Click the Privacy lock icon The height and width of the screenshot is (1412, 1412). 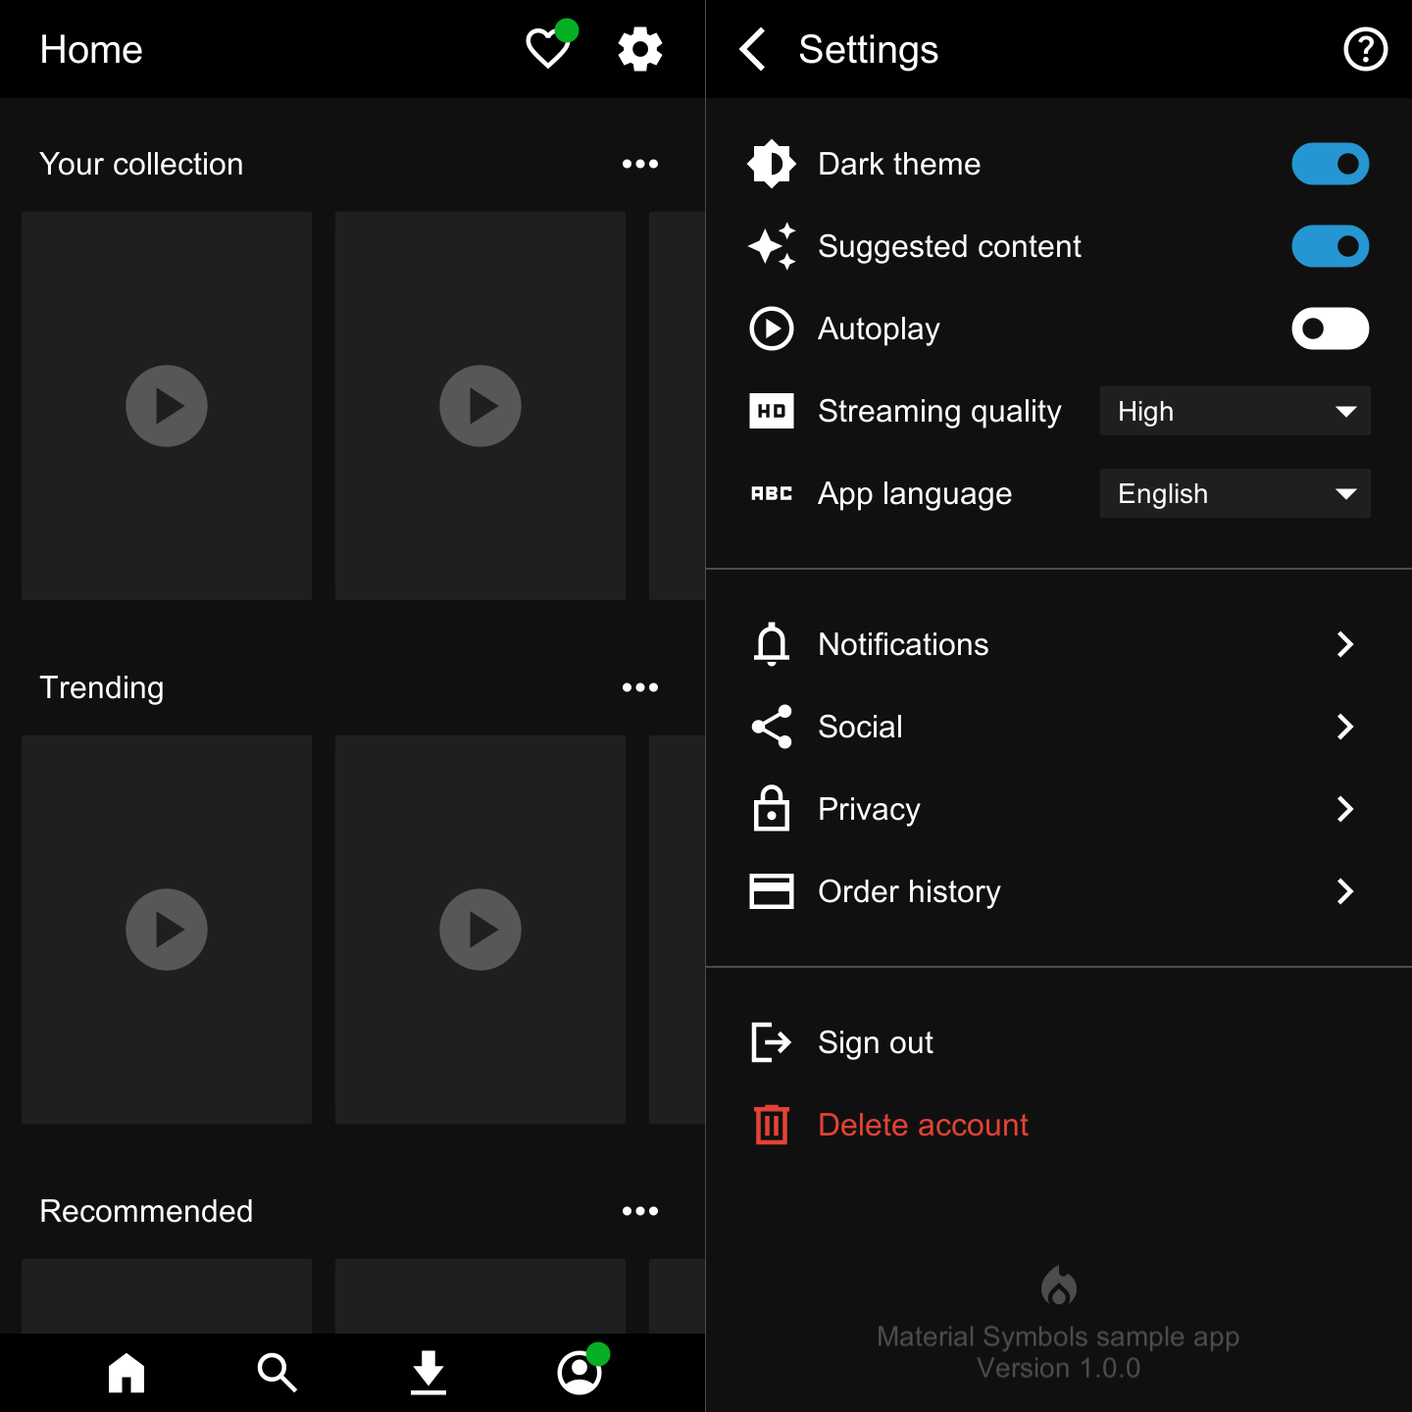coord(772,809)
